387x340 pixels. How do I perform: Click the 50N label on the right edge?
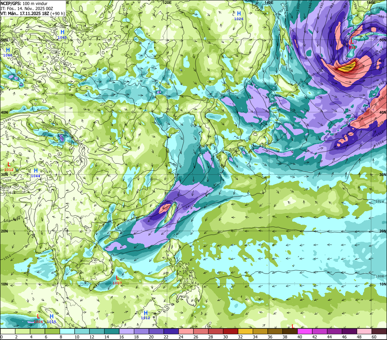pyautogui.click(x=383, y=40)
